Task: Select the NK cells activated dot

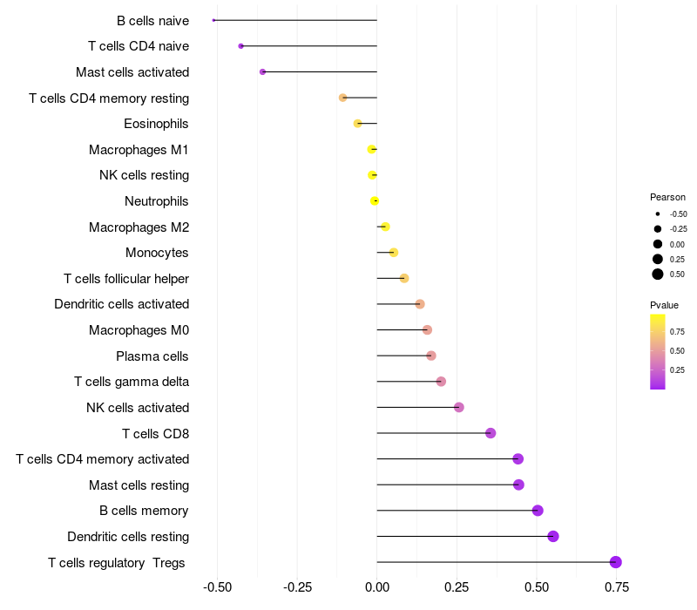Action: [459, 407]
